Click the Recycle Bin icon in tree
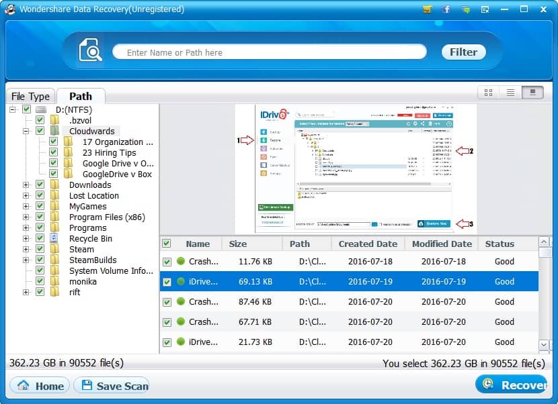The image size is (558, 404). coord(54,238)
